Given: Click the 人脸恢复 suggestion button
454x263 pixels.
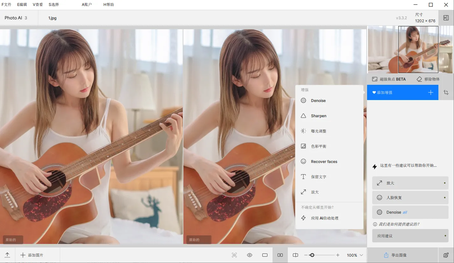Looking at the screenshot, I should [410, 198].
